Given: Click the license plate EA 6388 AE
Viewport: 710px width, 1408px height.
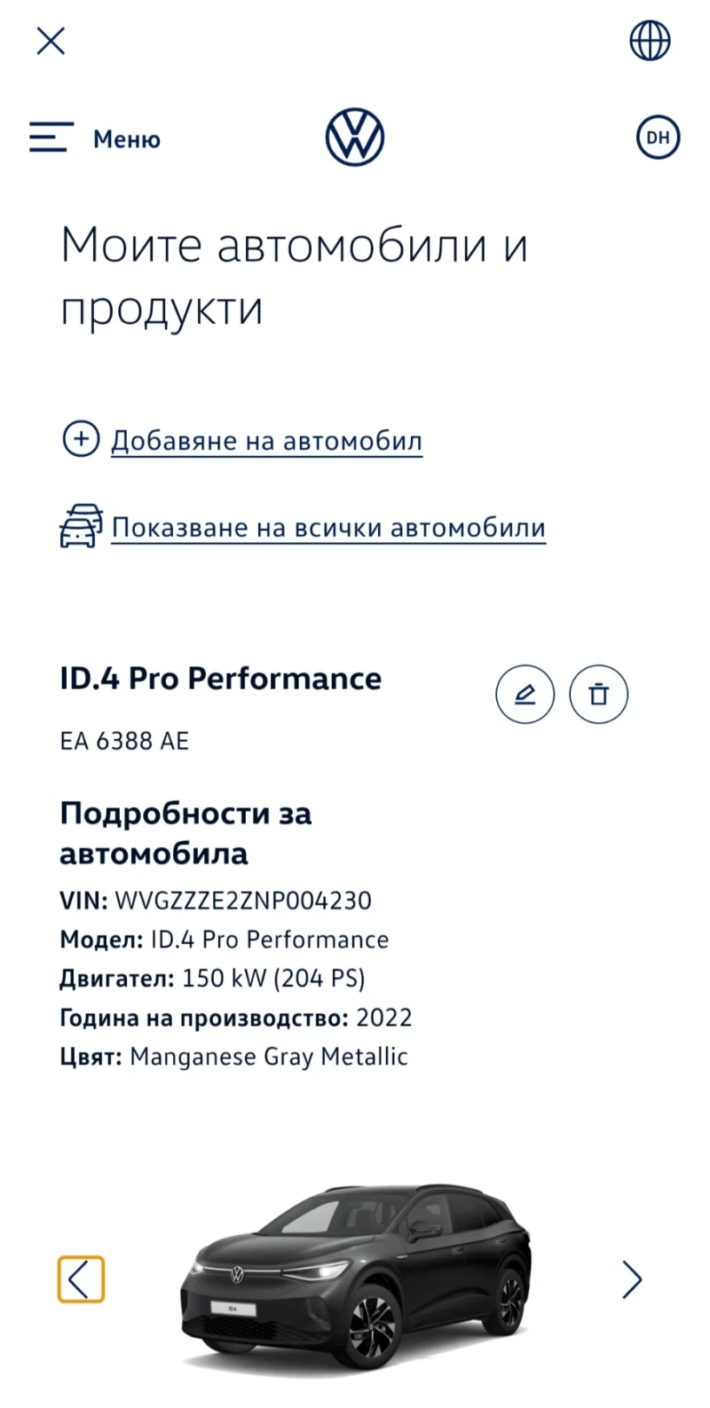Looking at the screenshot, I should [x=124, y=741].
